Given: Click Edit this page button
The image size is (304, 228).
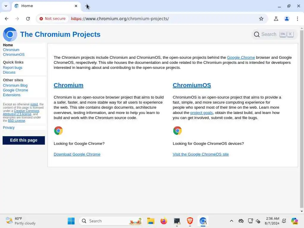Looking at the screenshot, I should pos(24,140).
